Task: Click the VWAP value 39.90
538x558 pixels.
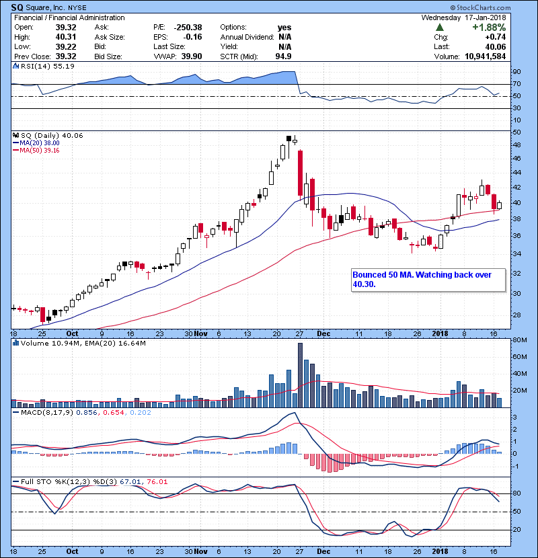Action: [192, 56]
